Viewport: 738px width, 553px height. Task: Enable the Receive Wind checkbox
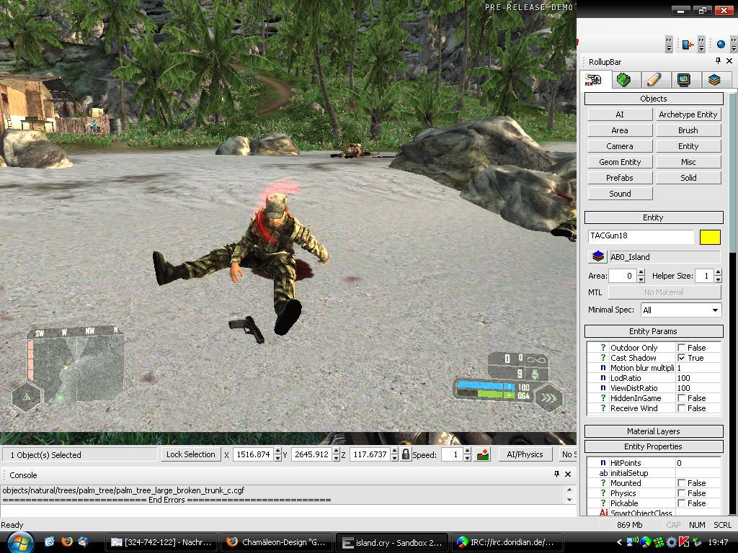(681, 408)
